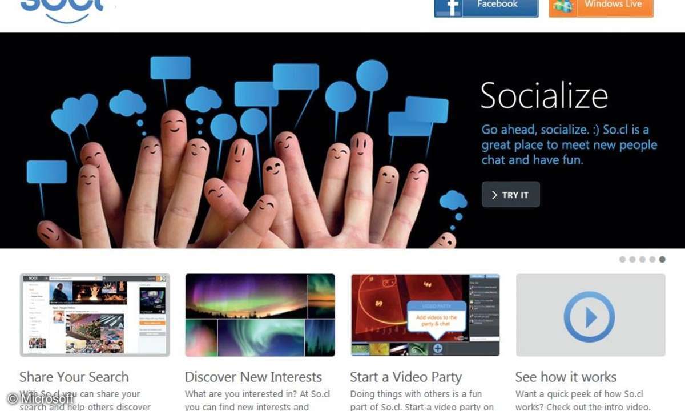The image size is (685, 411).
Task: Select the third carousel dot
Action: pyautogui.click(x=642, y=259)
